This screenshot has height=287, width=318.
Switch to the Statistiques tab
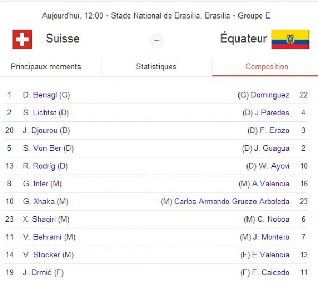pos(156,67)
